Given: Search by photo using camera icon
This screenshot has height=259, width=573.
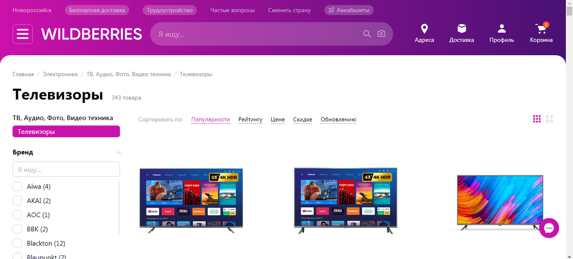Looking at the screenshot, I should (381, 34).
